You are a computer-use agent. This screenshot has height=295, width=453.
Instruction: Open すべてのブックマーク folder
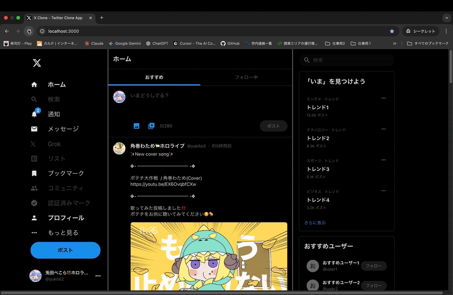pyautogui.click(x=428, y=44)
